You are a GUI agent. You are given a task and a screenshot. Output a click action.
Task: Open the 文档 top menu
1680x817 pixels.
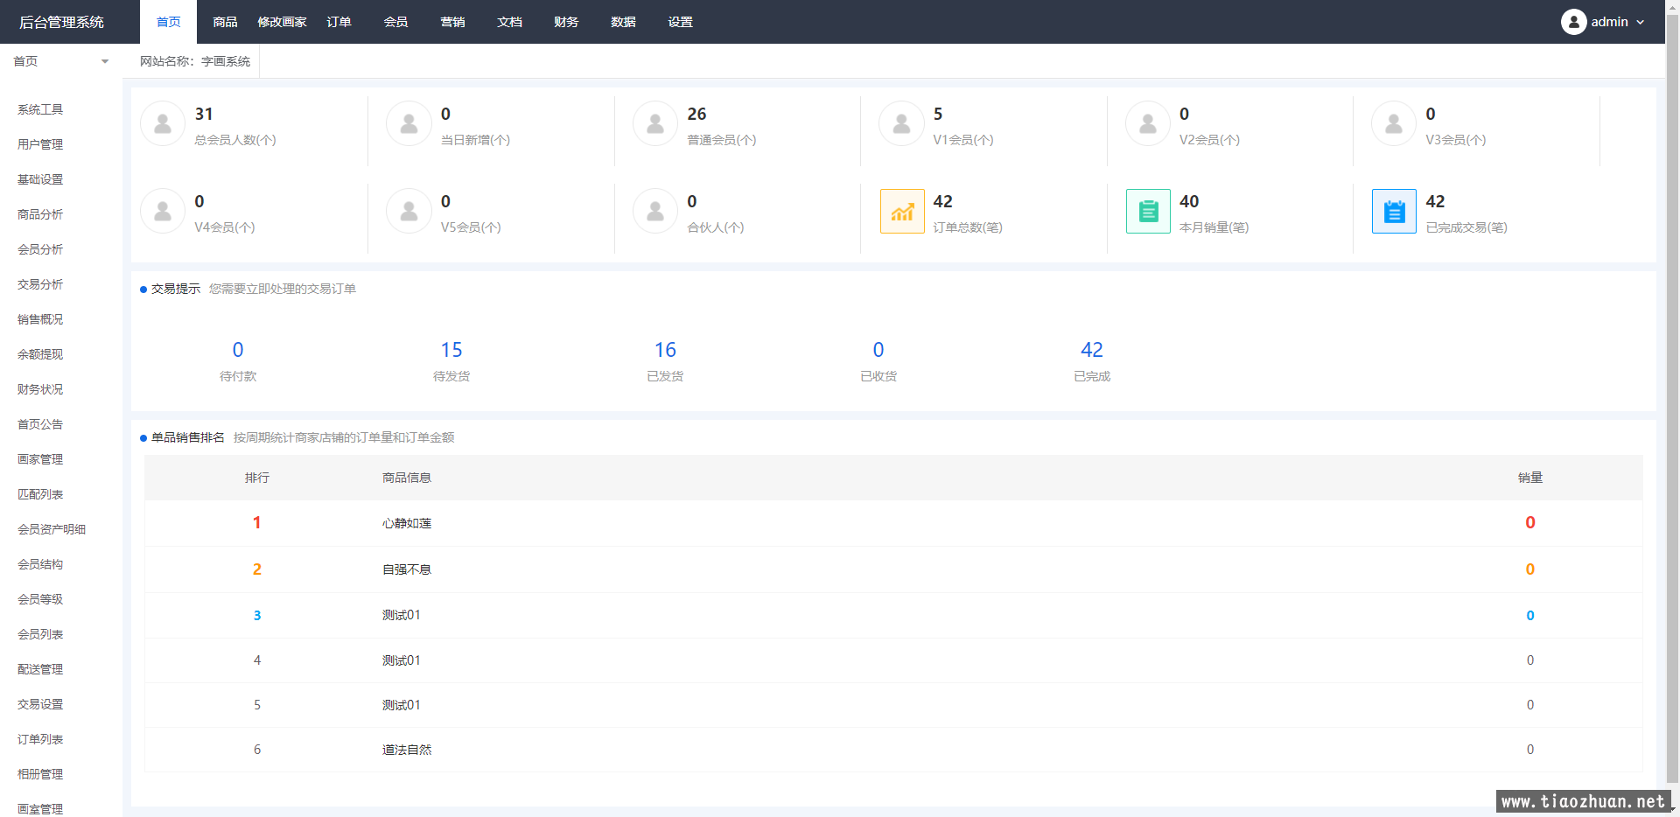[x=509, y=22]
